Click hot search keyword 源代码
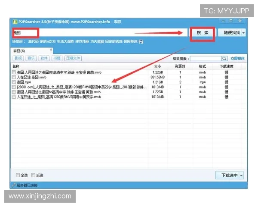Viewport: 258px width, 207px height. (33, 42)
